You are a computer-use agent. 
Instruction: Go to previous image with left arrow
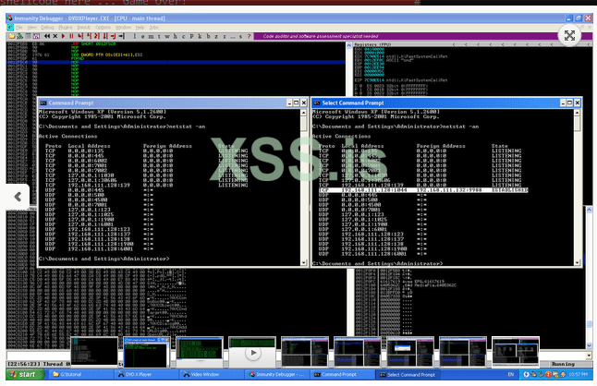[x=18, y=197]
